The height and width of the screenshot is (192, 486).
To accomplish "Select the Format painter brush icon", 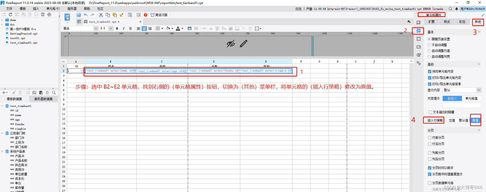I will (x=121, y=15).
